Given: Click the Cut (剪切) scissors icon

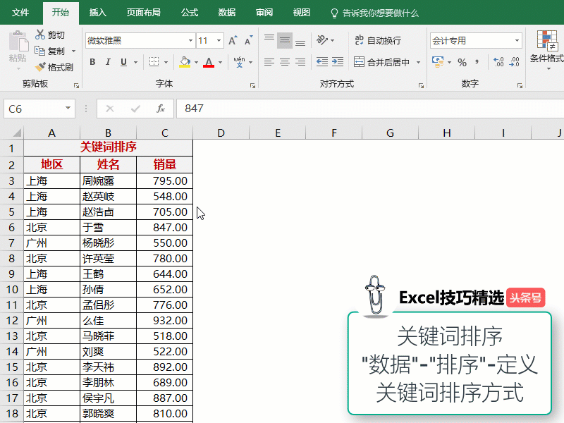Looking at the screenshot, I should [40, 35].
